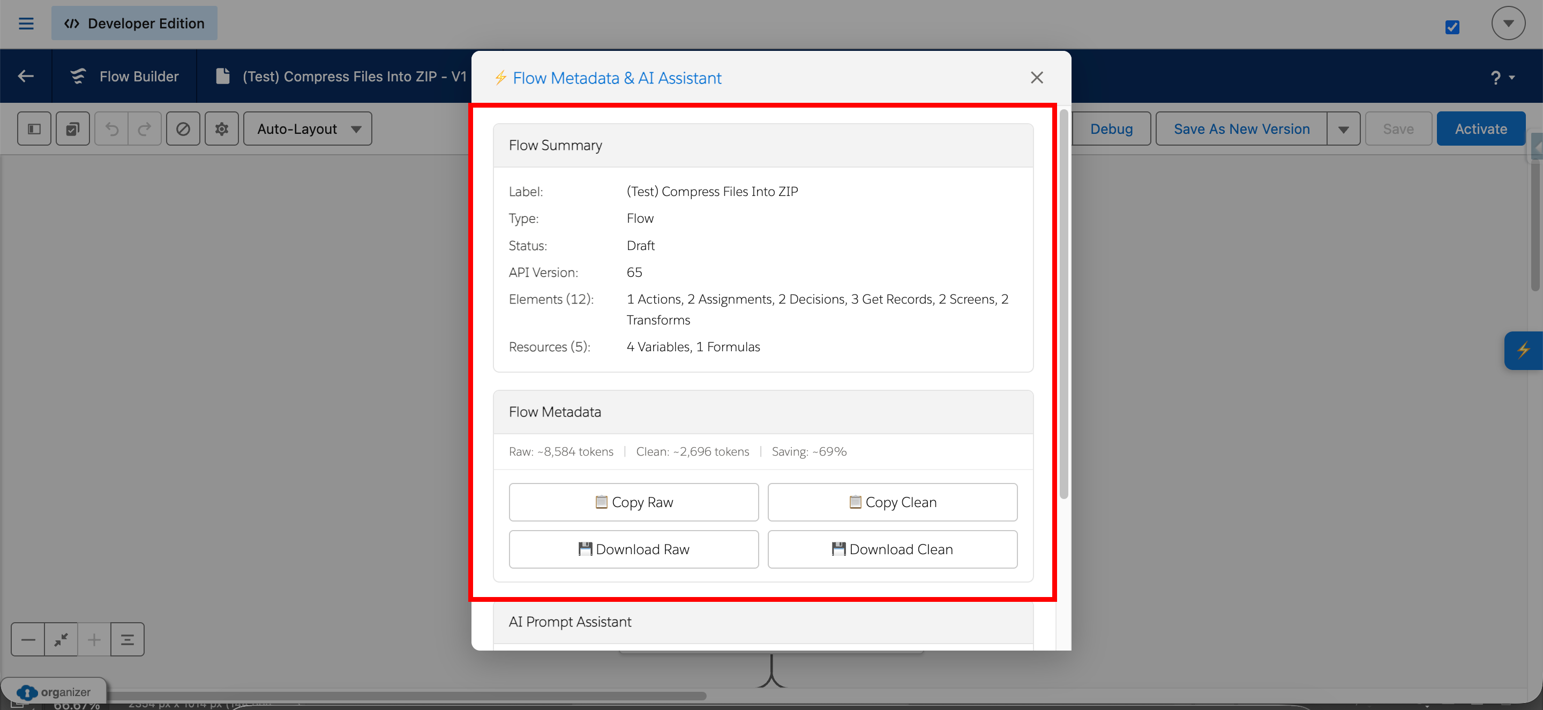The image size is (1543, 710).
Task: Open flow settings via the gear icon
Action: click(x=222, y=128)
